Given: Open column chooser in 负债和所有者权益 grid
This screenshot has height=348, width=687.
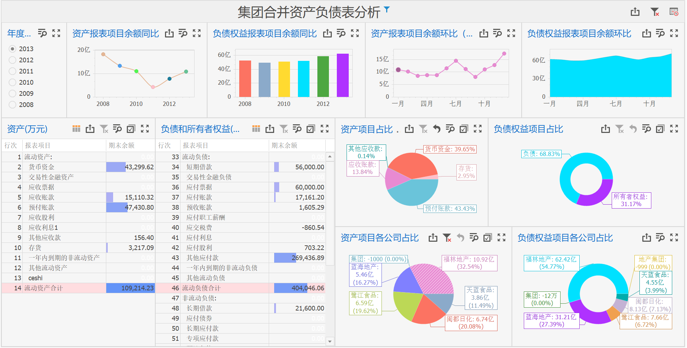Looking at the screenshot, I should point(256,129).
